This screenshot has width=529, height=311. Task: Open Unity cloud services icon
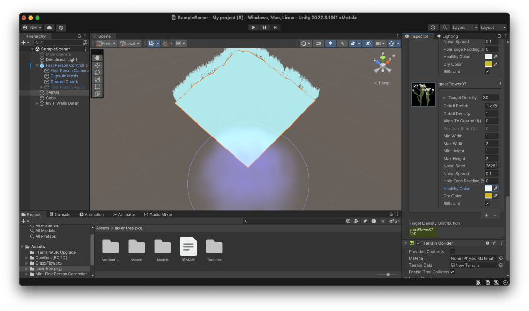(x=49, y=27)
